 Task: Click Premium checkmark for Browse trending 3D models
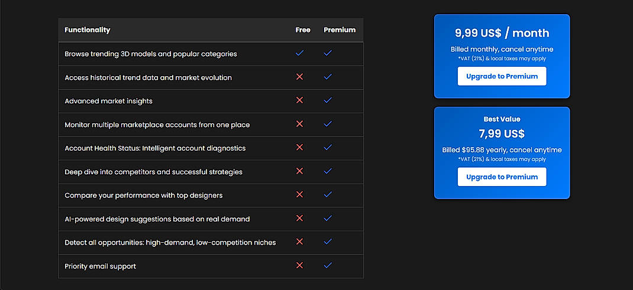(328, 53)
